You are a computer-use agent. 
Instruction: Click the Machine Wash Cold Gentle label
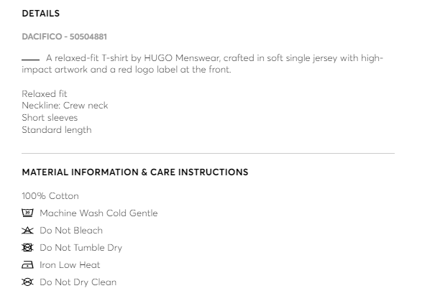(98, 213)
